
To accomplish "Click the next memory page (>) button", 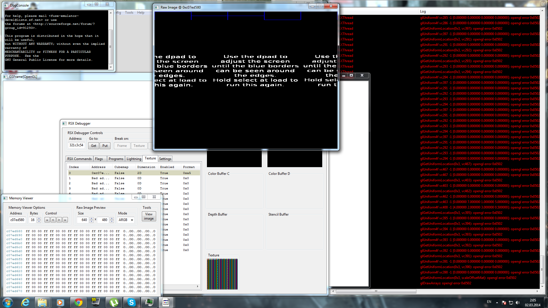I will [59, 220].
